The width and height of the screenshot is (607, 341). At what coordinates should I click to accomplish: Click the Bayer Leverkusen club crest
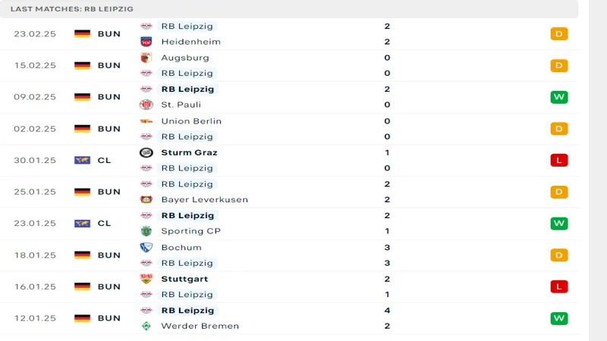146,199
